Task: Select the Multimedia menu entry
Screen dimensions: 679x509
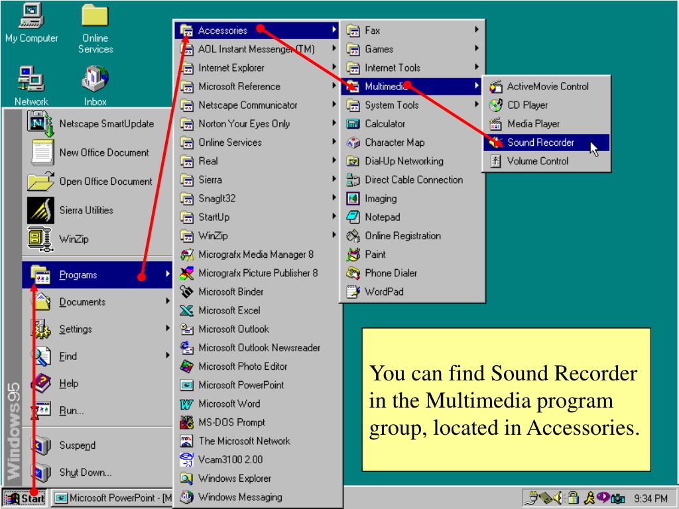Action: point(411,86)
